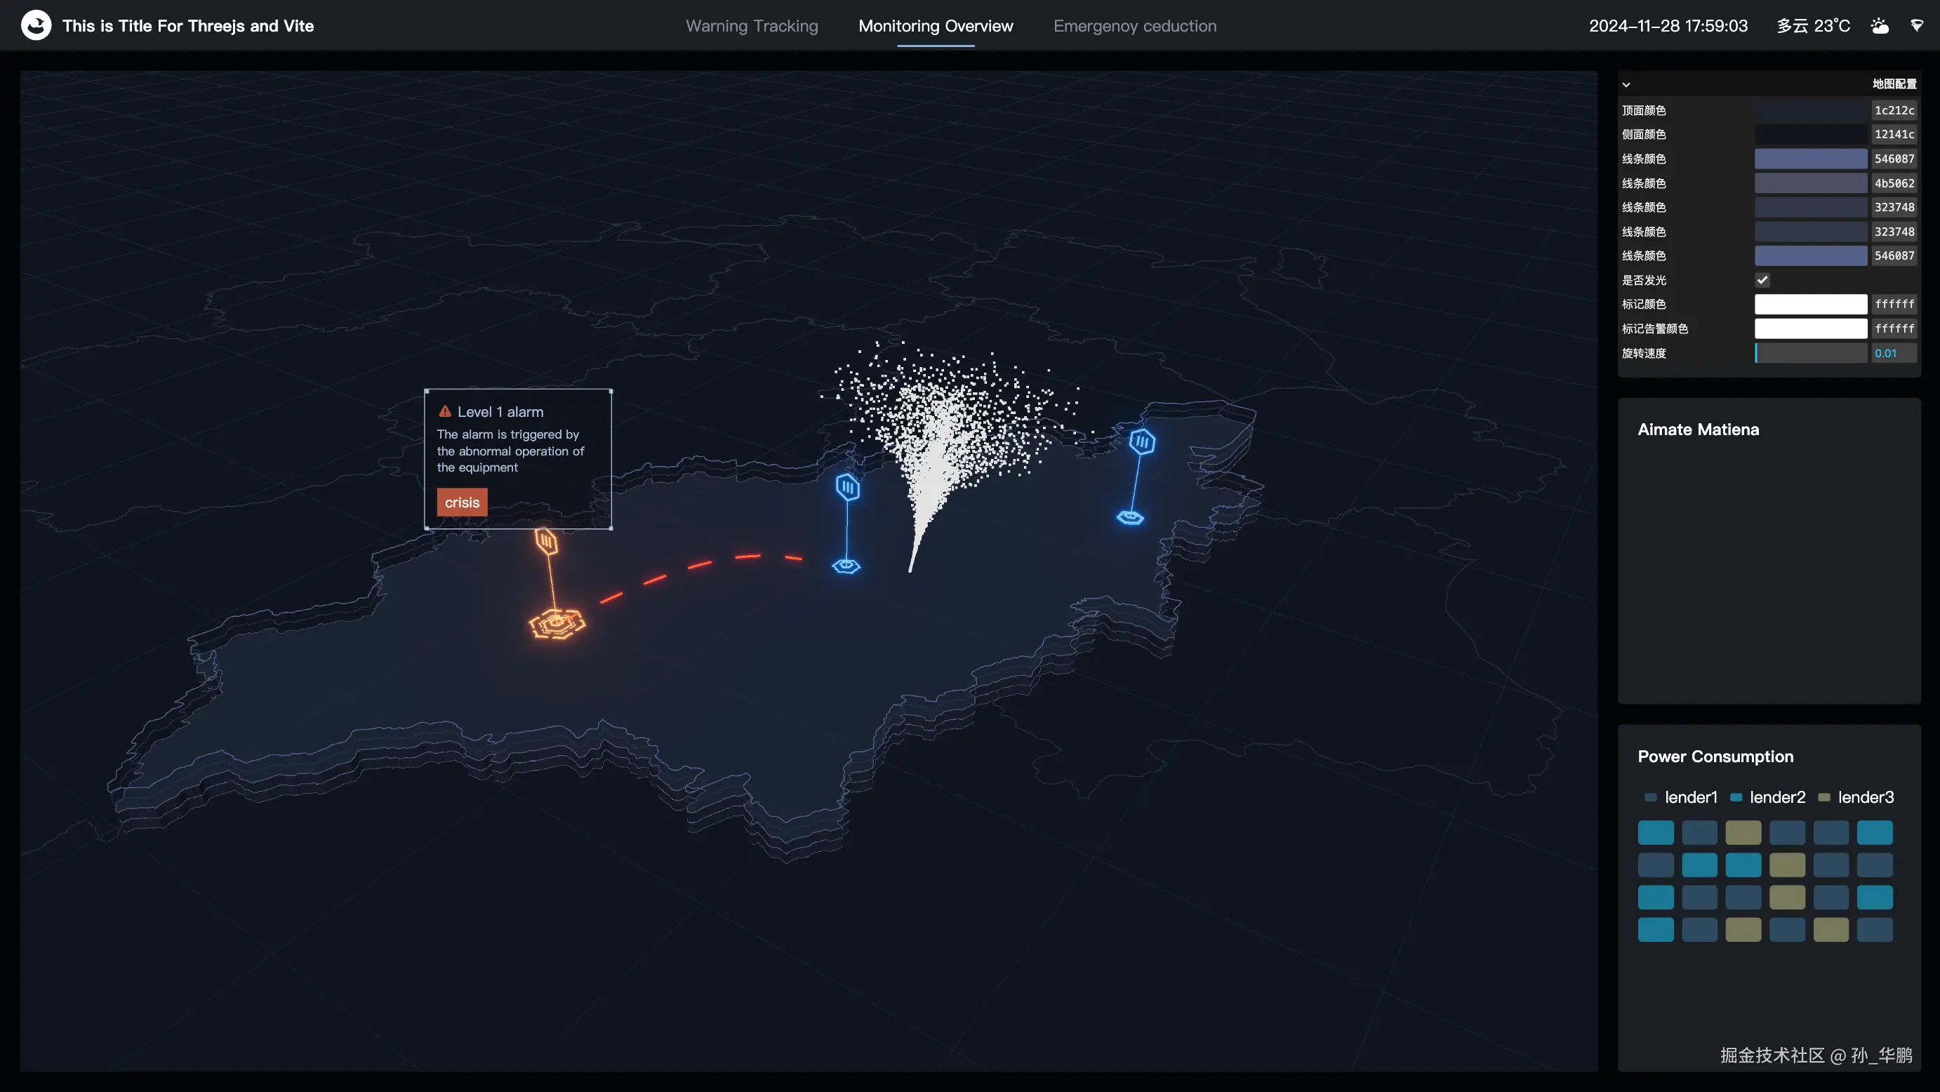Toggle the 是否发光 glow checkbox
The height and width of the screenshot is (1092, 1940).
(1762, 280)
